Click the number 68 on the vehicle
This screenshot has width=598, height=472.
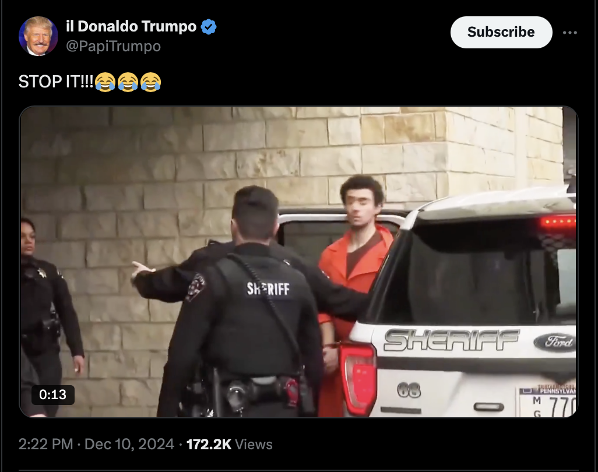pyautogui.click(x=409, y=390)
